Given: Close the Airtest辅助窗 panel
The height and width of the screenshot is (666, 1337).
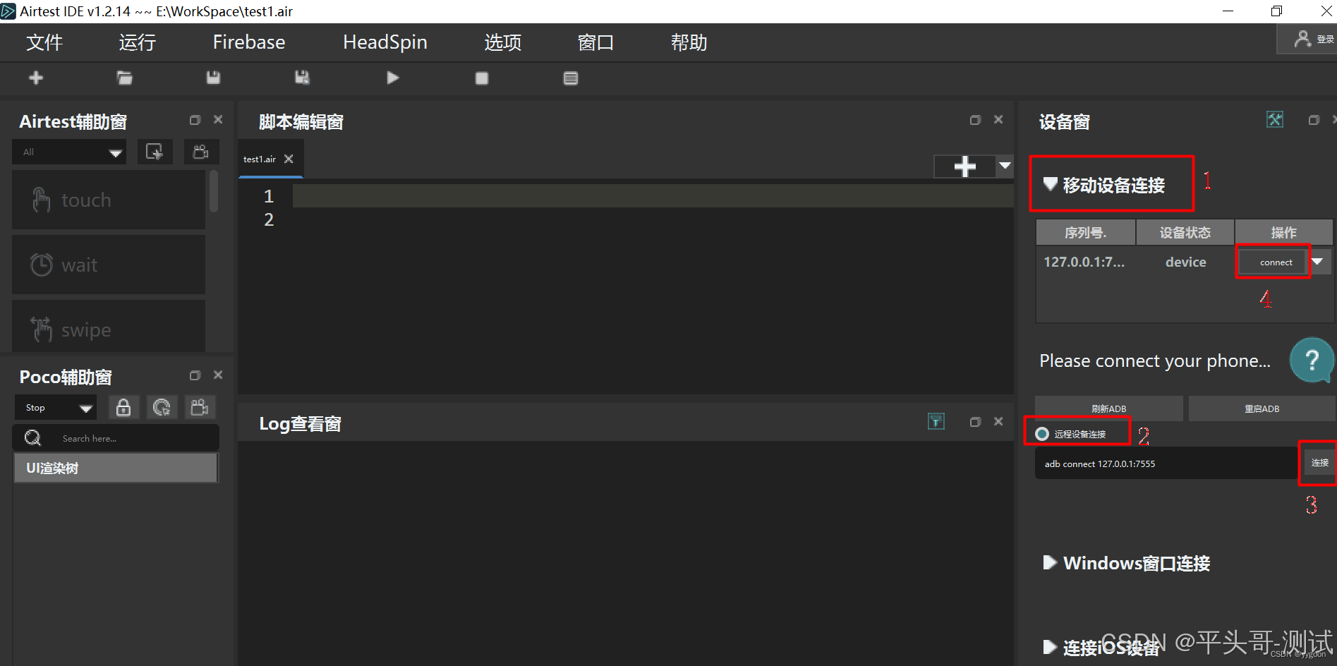Looking at the screenshot, I should coord(218,120).
